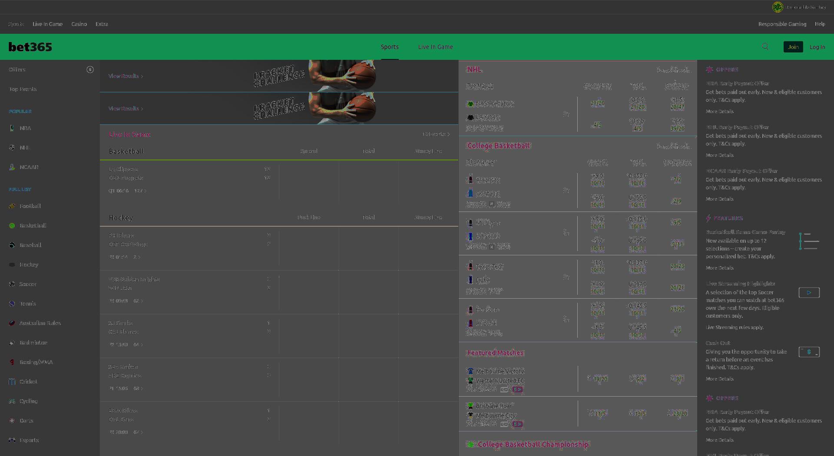834x456 pixels.
Task: Open the Esports controller icon
Action: click(x=12, y=440)
